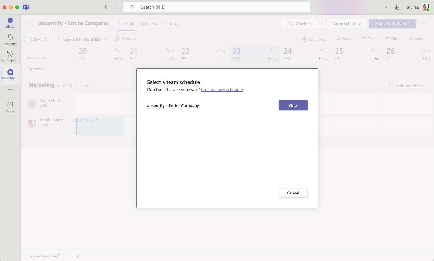Click the Day notes row label
The image size is (434, 261).
pos(35,69)
